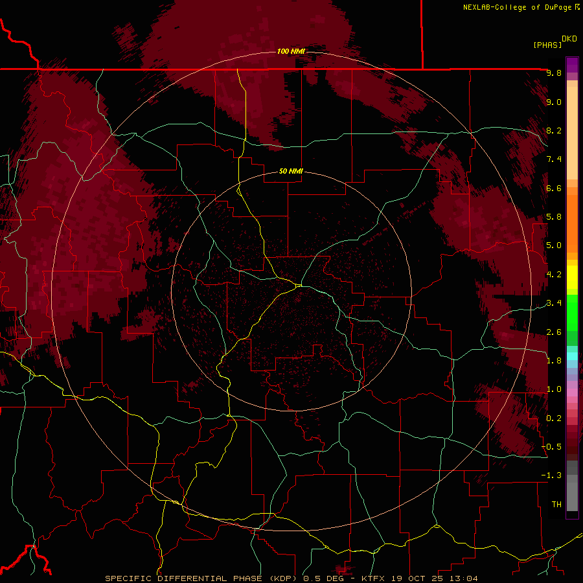583x583 pixels.
Task: Click the 100 NMI range ring label
Action: pos(291,51)
